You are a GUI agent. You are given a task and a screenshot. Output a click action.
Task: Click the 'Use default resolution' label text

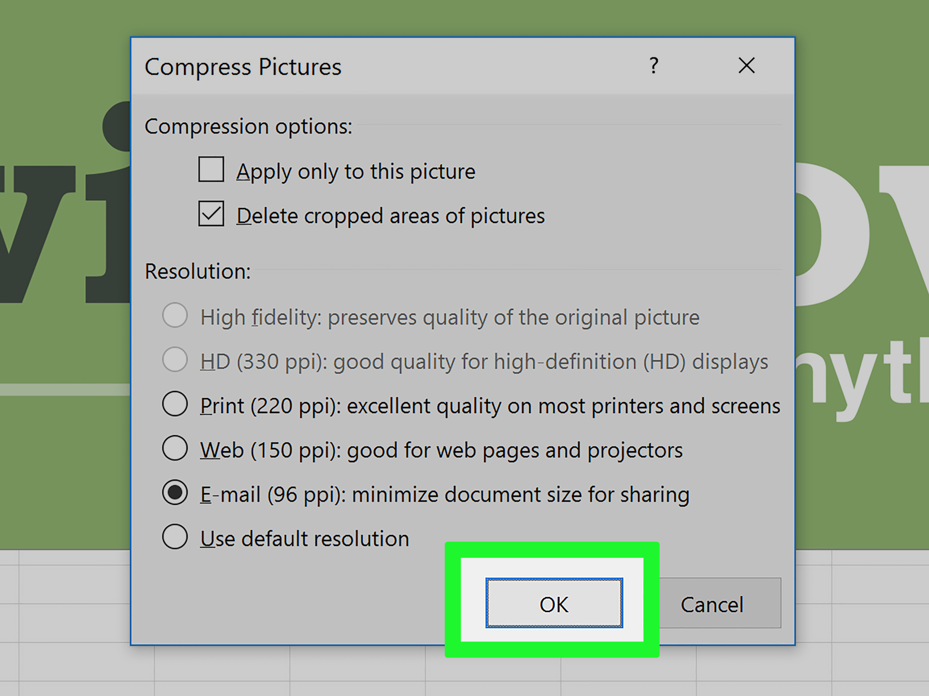305,539
